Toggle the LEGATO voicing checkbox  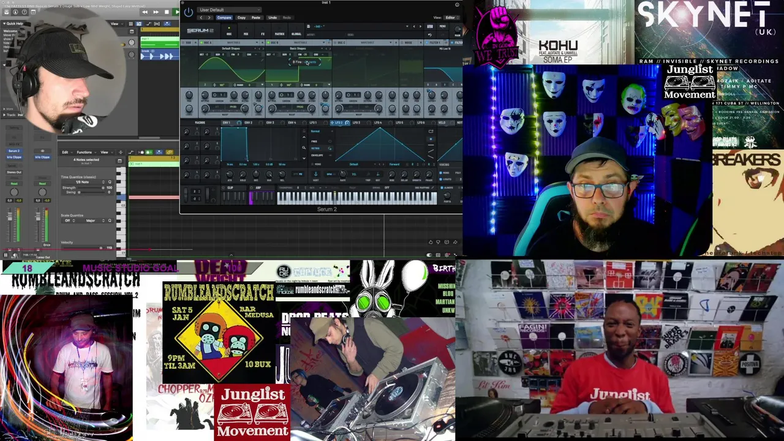coord(441,179)
